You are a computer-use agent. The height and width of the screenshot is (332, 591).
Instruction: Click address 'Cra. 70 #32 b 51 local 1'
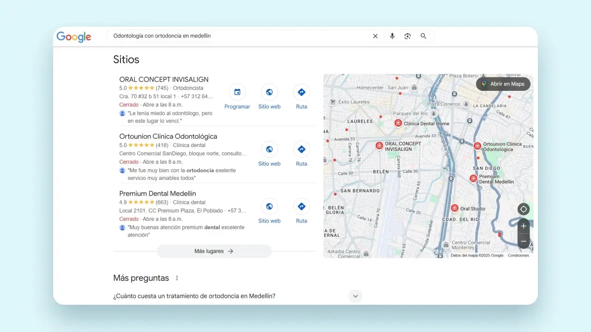click(x=148, y=96)
